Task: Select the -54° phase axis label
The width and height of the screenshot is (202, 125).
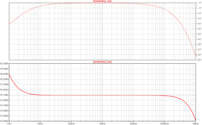Action: pyautogui.click(x=199, y=50)
